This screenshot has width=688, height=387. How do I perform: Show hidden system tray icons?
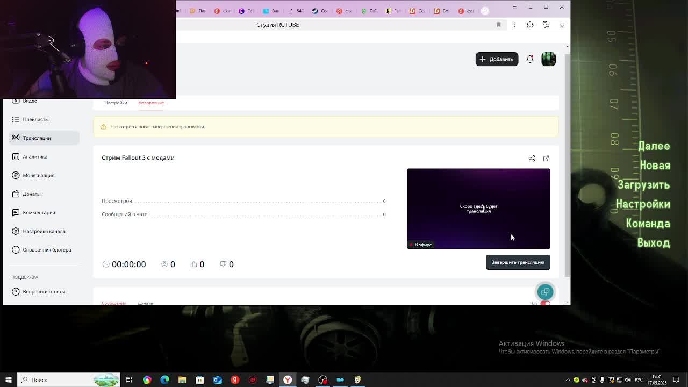coord(568,380)
